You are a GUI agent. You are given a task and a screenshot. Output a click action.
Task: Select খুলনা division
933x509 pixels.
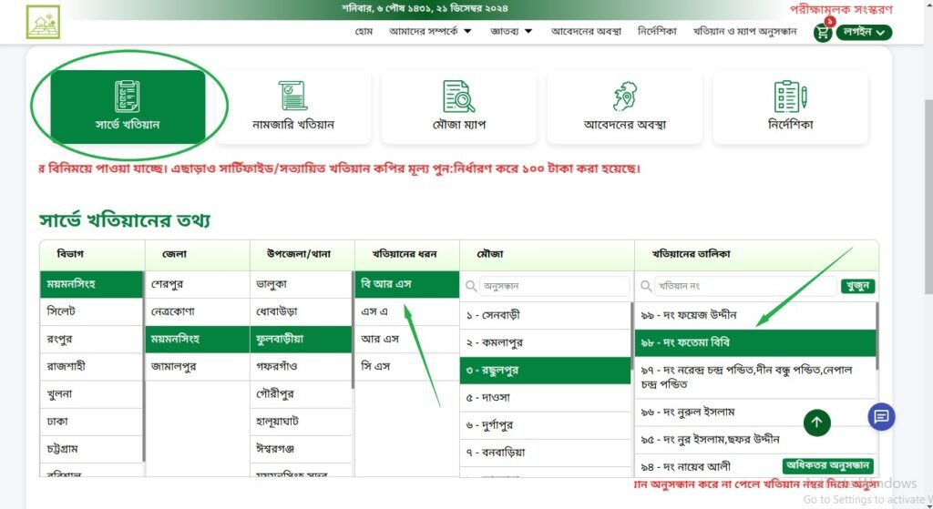91,394
